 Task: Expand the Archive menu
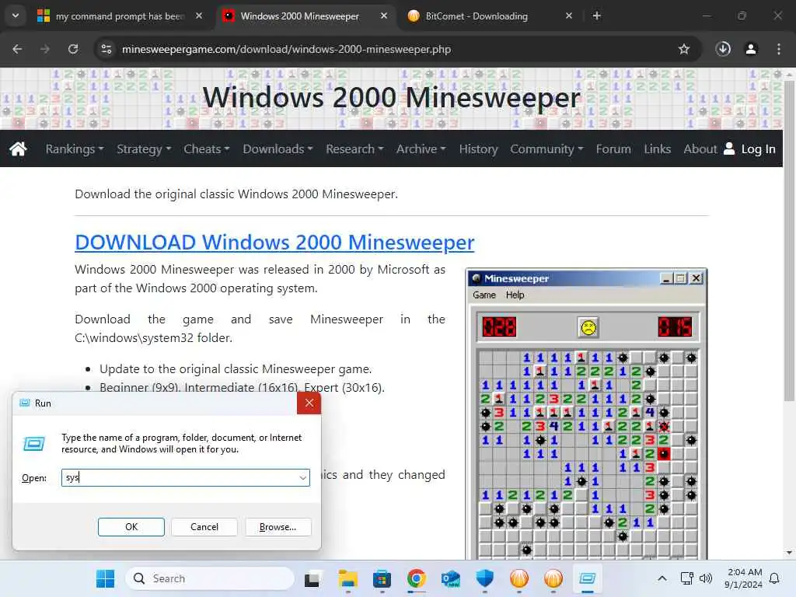[421, 148]
